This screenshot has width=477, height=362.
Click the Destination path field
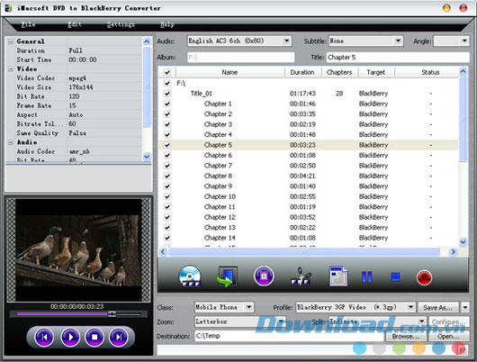[289, 336]
